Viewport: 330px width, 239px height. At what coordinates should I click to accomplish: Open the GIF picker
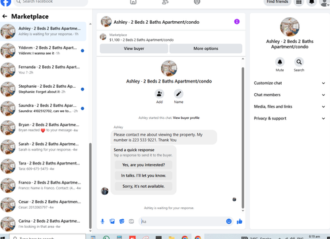[x=131, y=221]
